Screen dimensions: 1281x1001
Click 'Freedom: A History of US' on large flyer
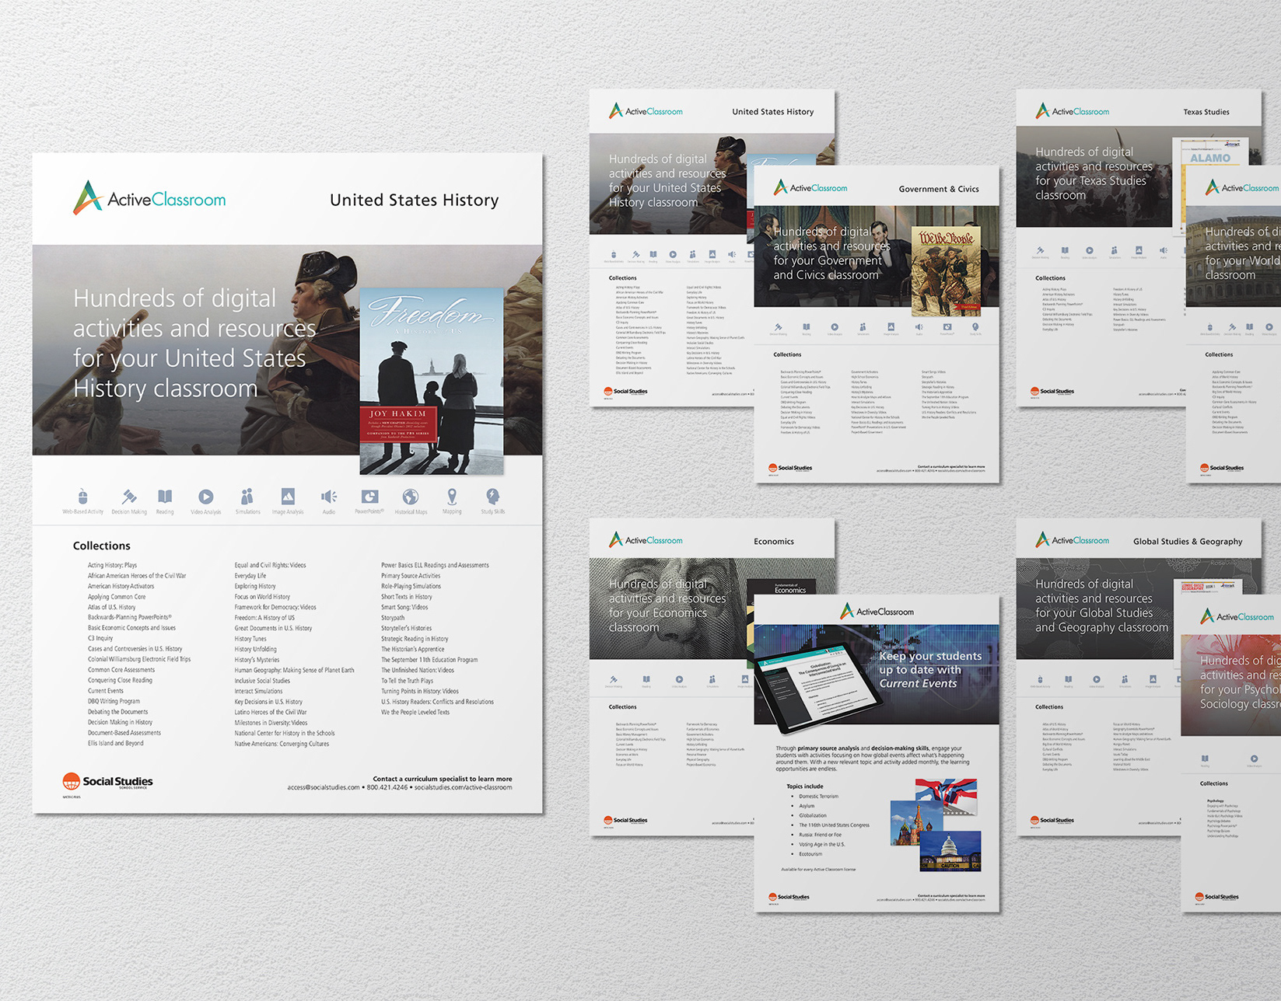click(264, 618)
